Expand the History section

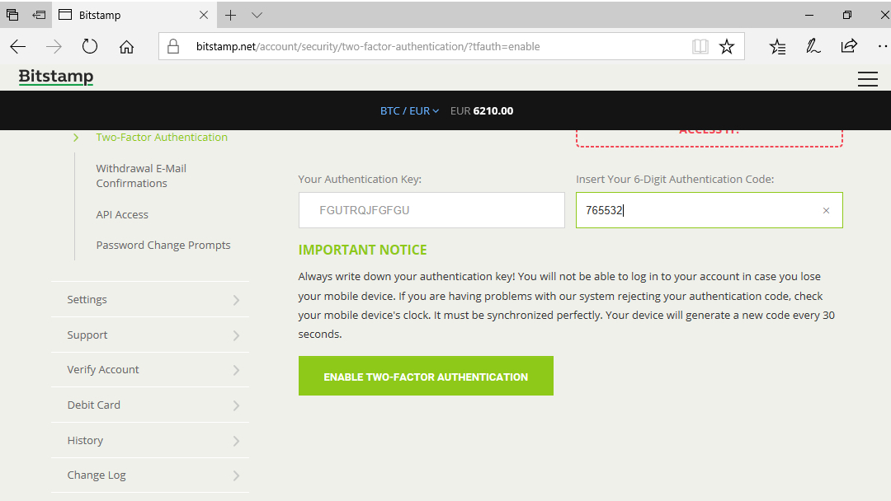[150, 440]
